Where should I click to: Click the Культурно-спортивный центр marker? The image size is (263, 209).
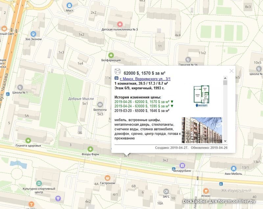pyautogui.click(x=39, y=183)
